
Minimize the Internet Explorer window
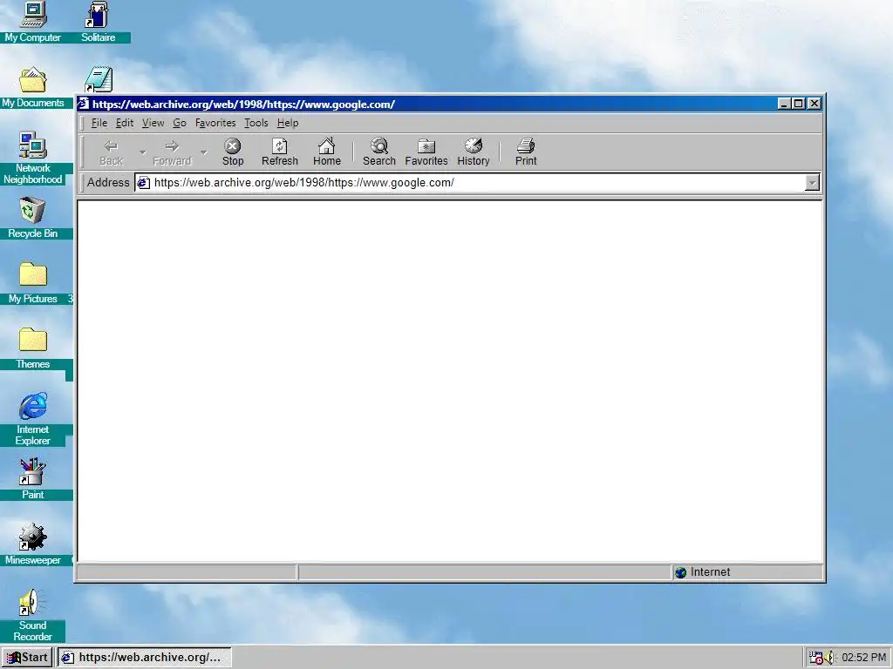[784, 104]
